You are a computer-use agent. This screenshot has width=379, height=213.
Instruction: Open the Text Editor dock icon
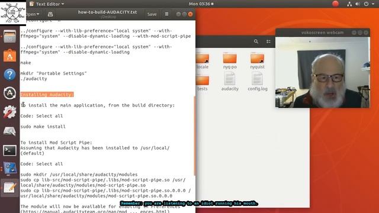[x=9, y=188]
